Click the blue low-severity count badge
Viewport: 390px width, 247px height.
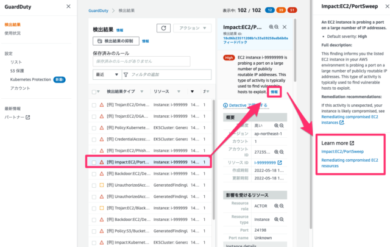pyautogui.click(x=270, y=10)
